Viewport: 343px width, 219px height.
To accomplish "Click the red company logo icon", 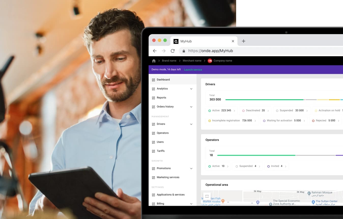I will click(210, 61).
